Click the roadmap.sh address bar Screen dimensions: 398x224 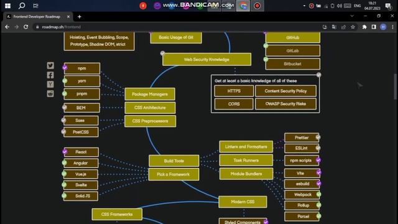[x=178, y=27]
